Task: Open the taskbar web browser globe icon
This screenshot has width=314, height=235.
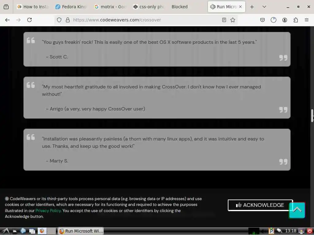Action: pyautogui.click(x=23, y=231)
